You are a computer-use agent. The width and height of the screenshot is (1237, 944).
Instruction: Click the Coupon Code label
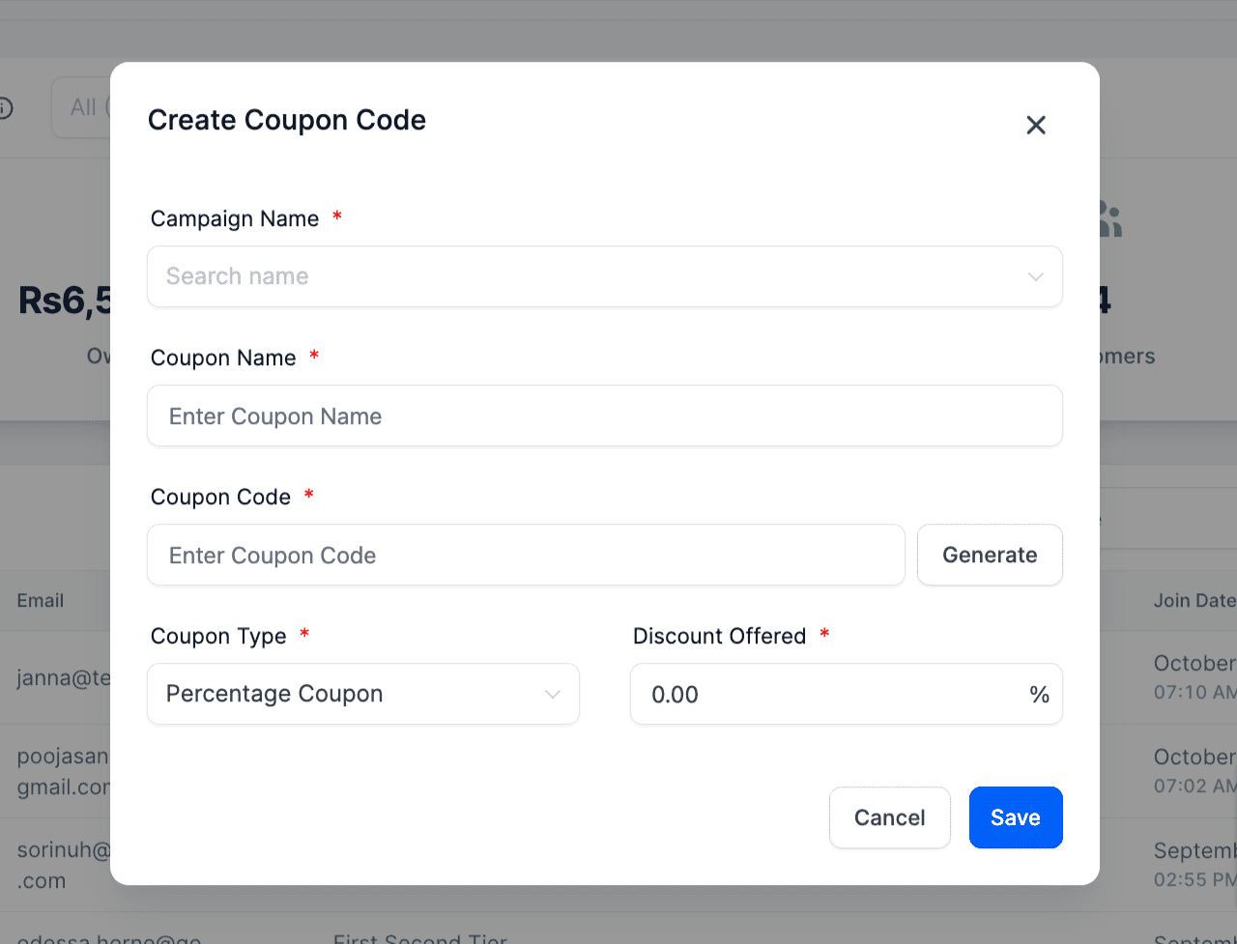click(220, 497)
